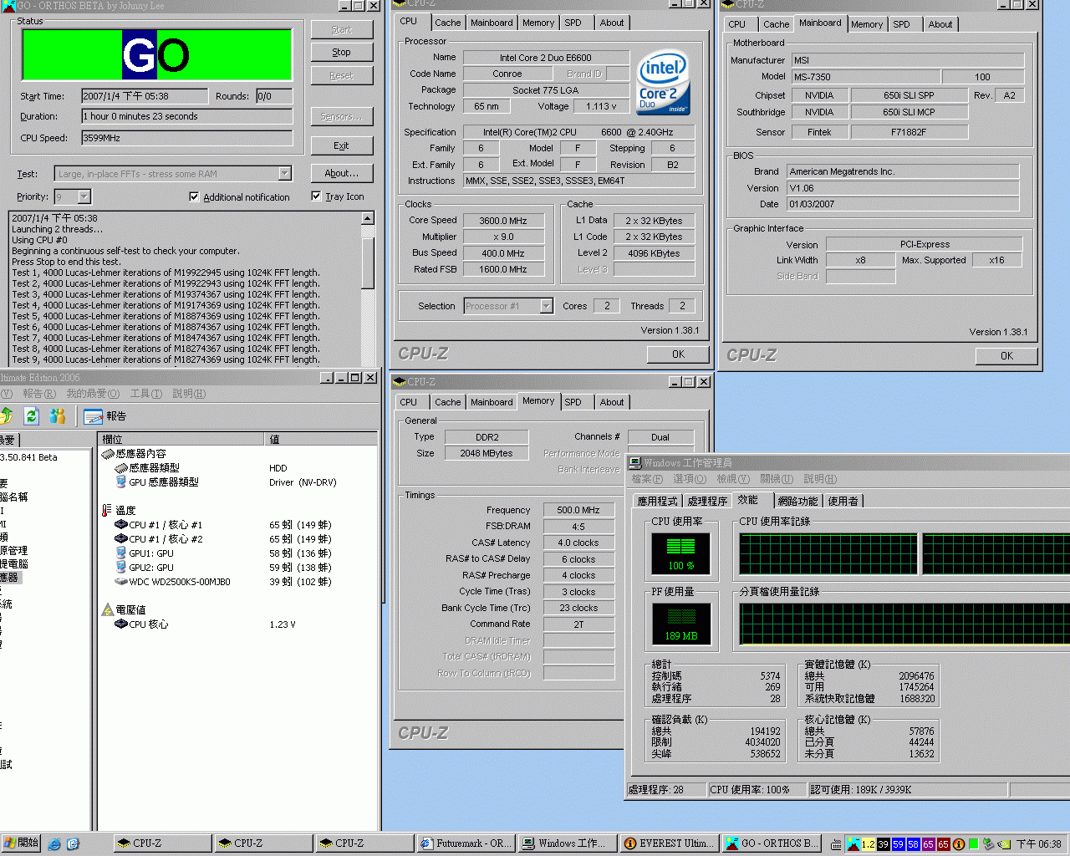Click the Windows 工作... taskbar button
This screenshot has height=856, width=1070.
click(x=568, y=844)
